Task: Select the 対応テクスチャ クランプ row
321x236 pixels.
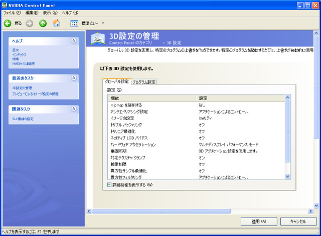Action: [196, 157]
